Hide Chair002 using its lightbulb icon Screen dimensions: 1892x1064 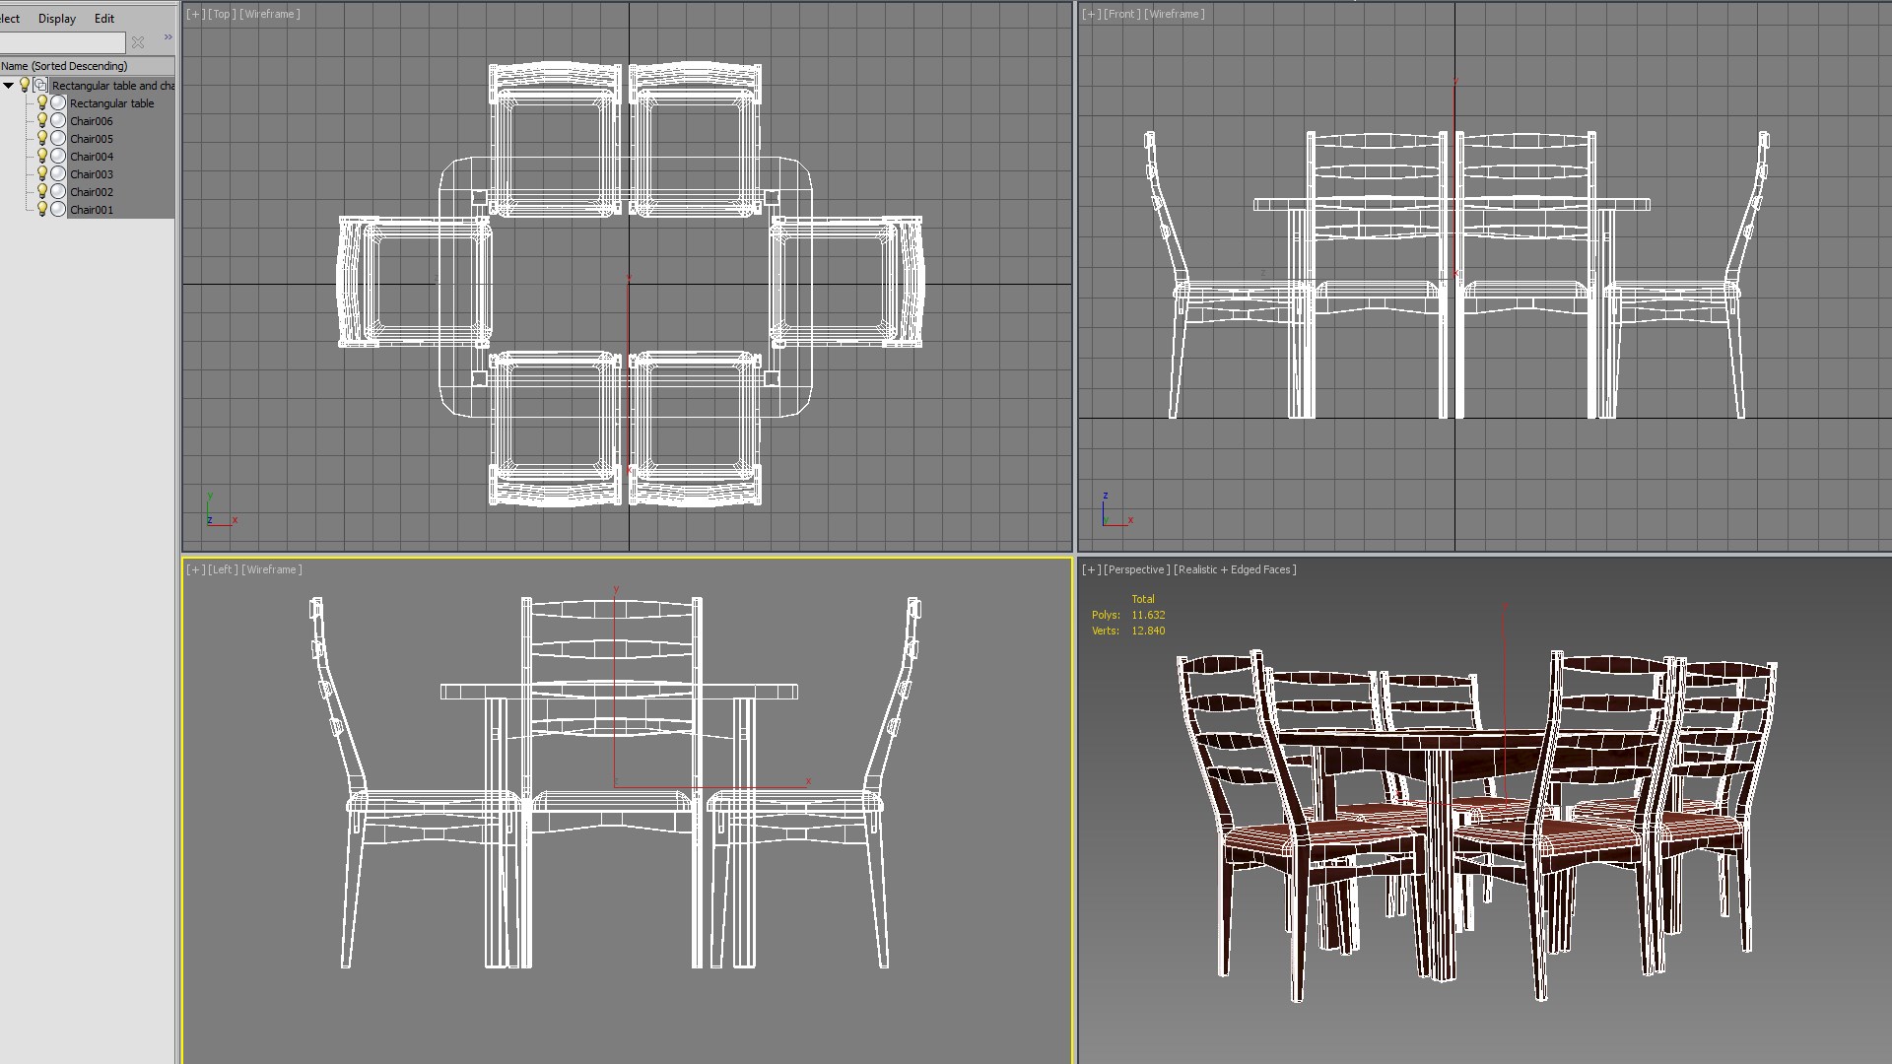click(42, 192)
